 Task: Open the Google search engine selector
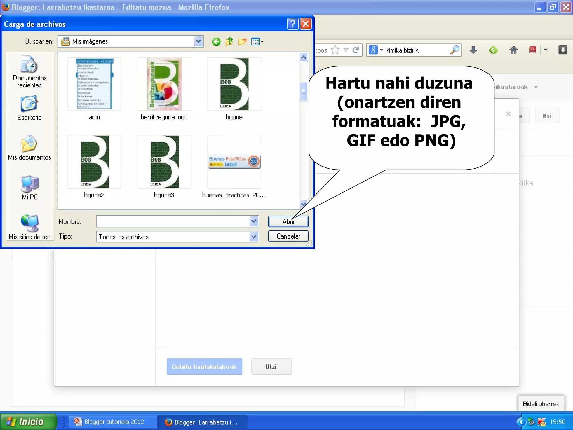376,50
